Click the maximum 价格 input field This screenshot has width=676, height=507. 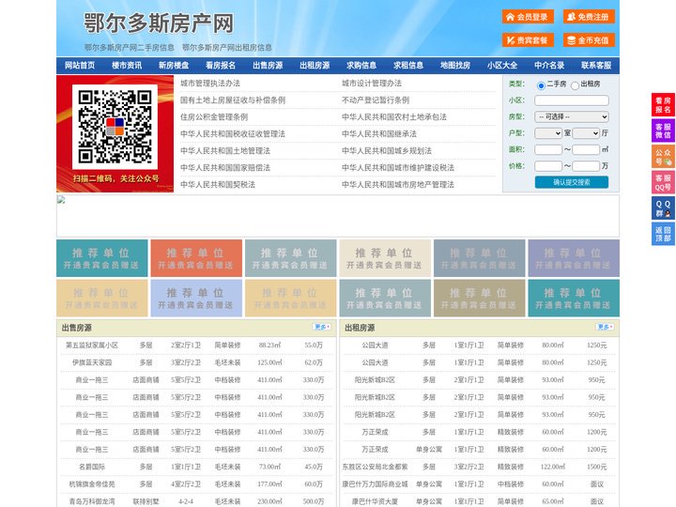pyautogui.click(x=586, y=166)
